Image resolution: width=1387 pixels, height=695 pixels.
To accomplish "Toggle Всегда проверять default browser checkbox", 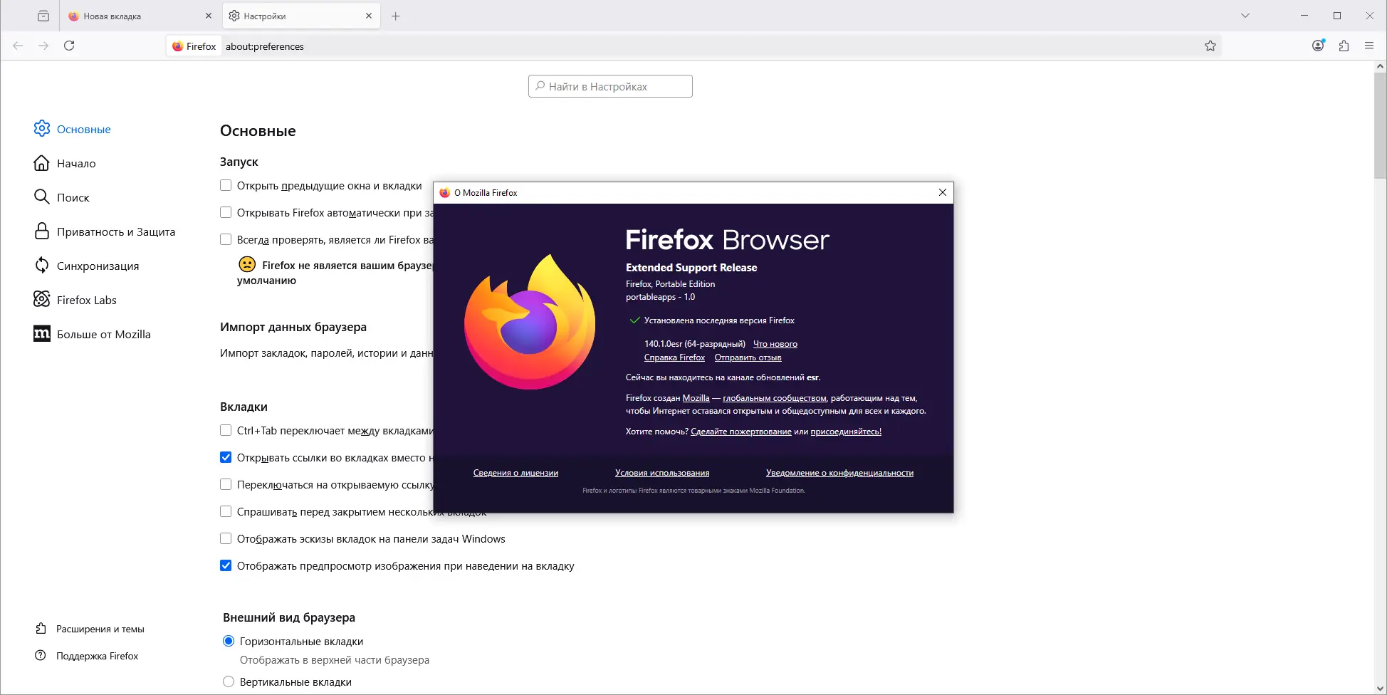I will 226,239.
